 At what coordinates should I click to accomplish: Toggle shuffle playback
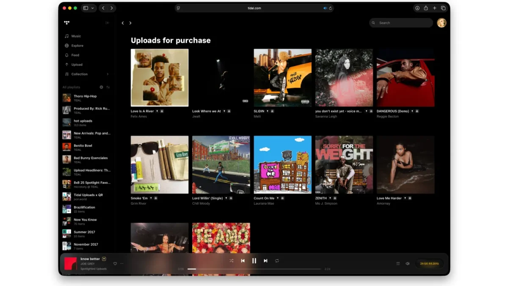(x=231, y=261)
